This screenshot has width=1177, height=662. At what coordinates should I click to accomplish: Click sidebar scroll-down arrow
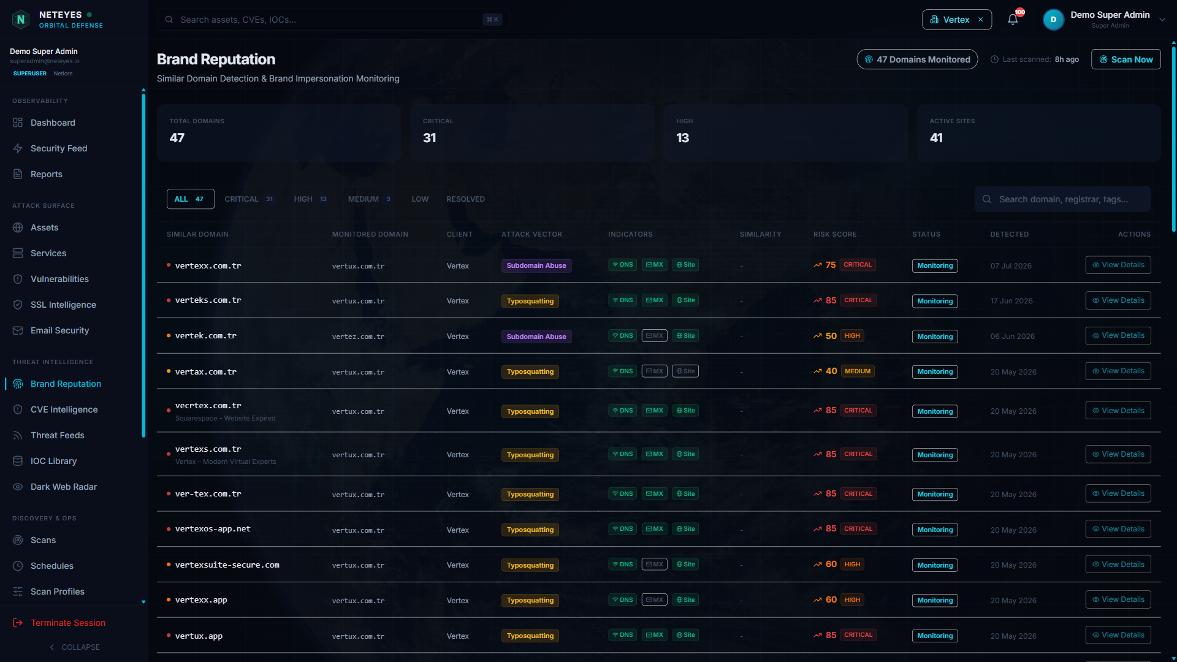tap(143, 602)
